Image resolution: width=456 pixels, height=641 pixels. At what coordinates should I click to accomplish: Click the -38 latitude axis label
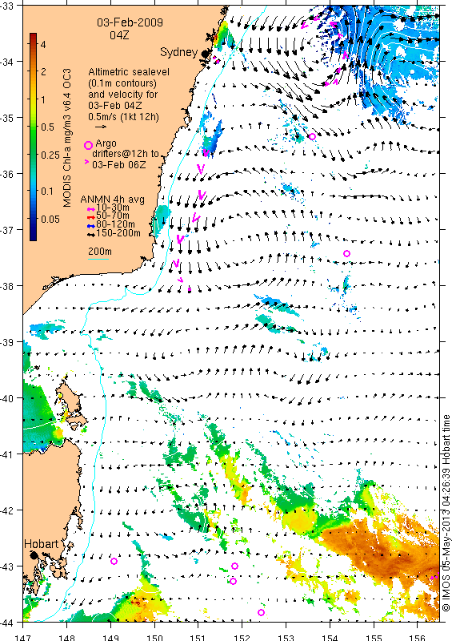[7, 286]
